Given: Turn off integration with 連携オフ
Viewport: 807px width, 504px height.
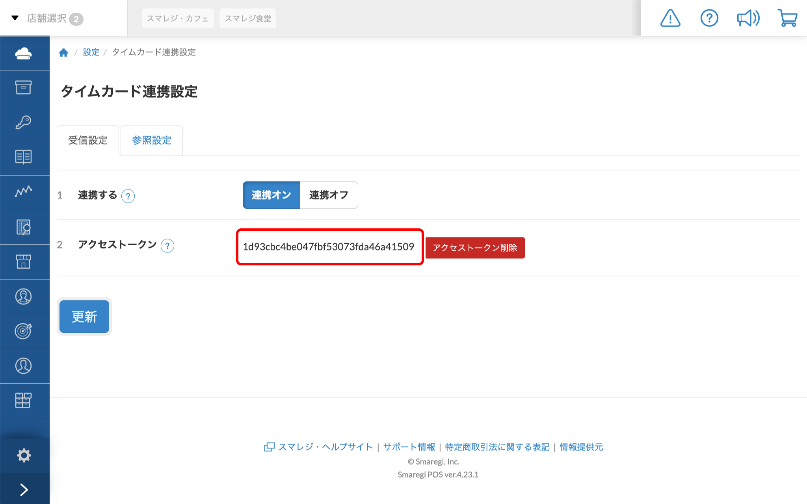Looking at the screenshot, I should [x=329, y=195].
